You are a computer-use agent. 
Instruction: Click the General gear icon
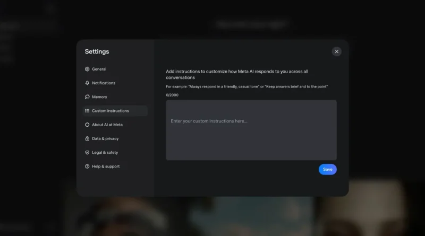coord(87,69)
